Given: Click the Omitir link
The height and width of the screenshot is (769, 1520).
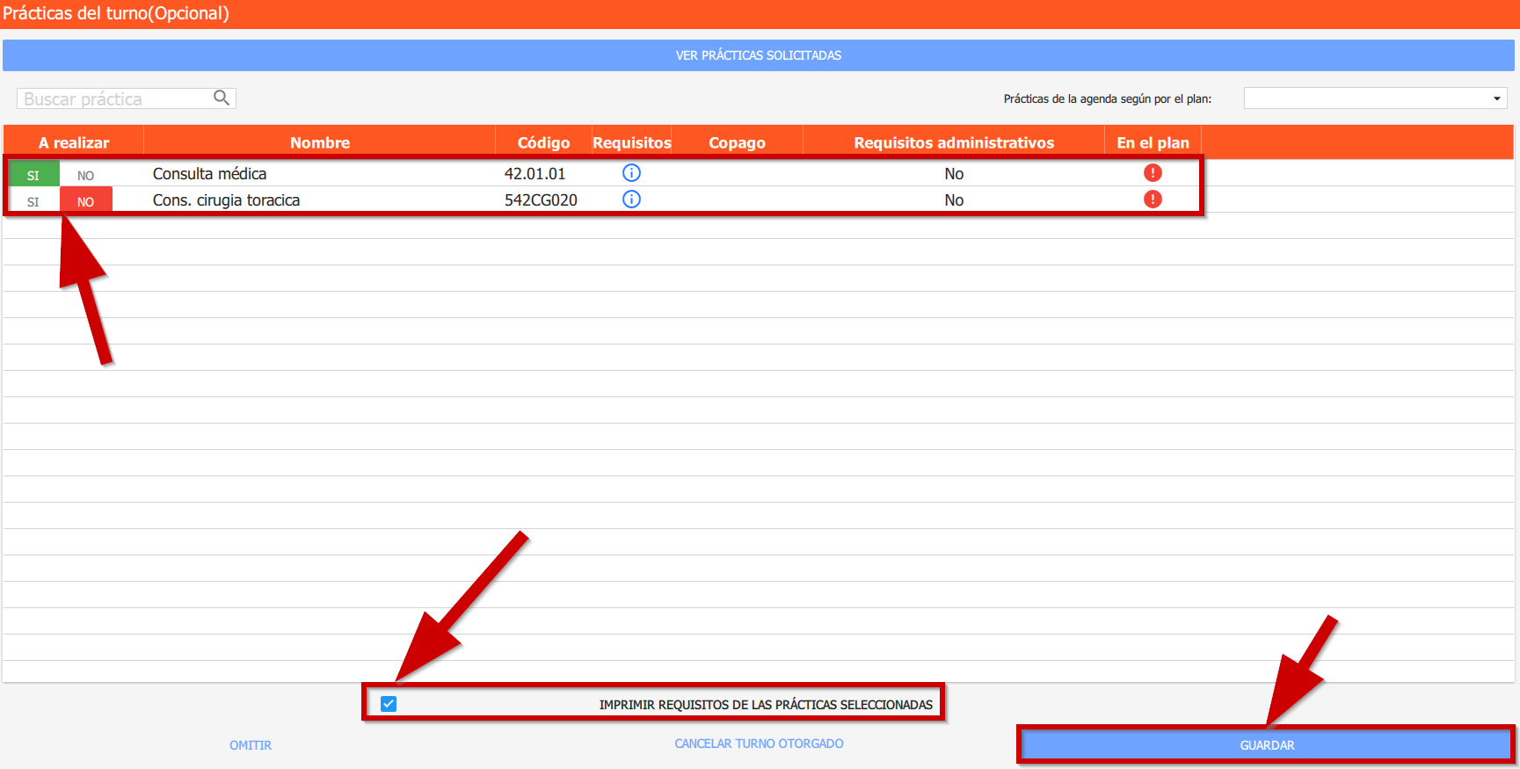Looking at the screenshot, I should coord(251,745).
